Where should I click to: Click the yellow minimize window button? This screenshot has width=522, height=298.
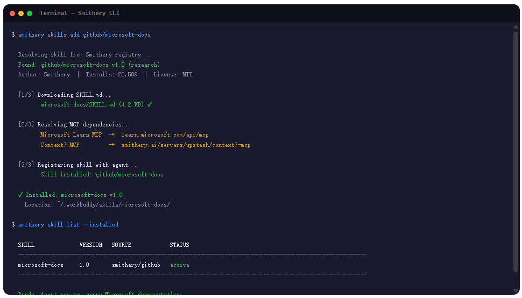pos(21,13)
